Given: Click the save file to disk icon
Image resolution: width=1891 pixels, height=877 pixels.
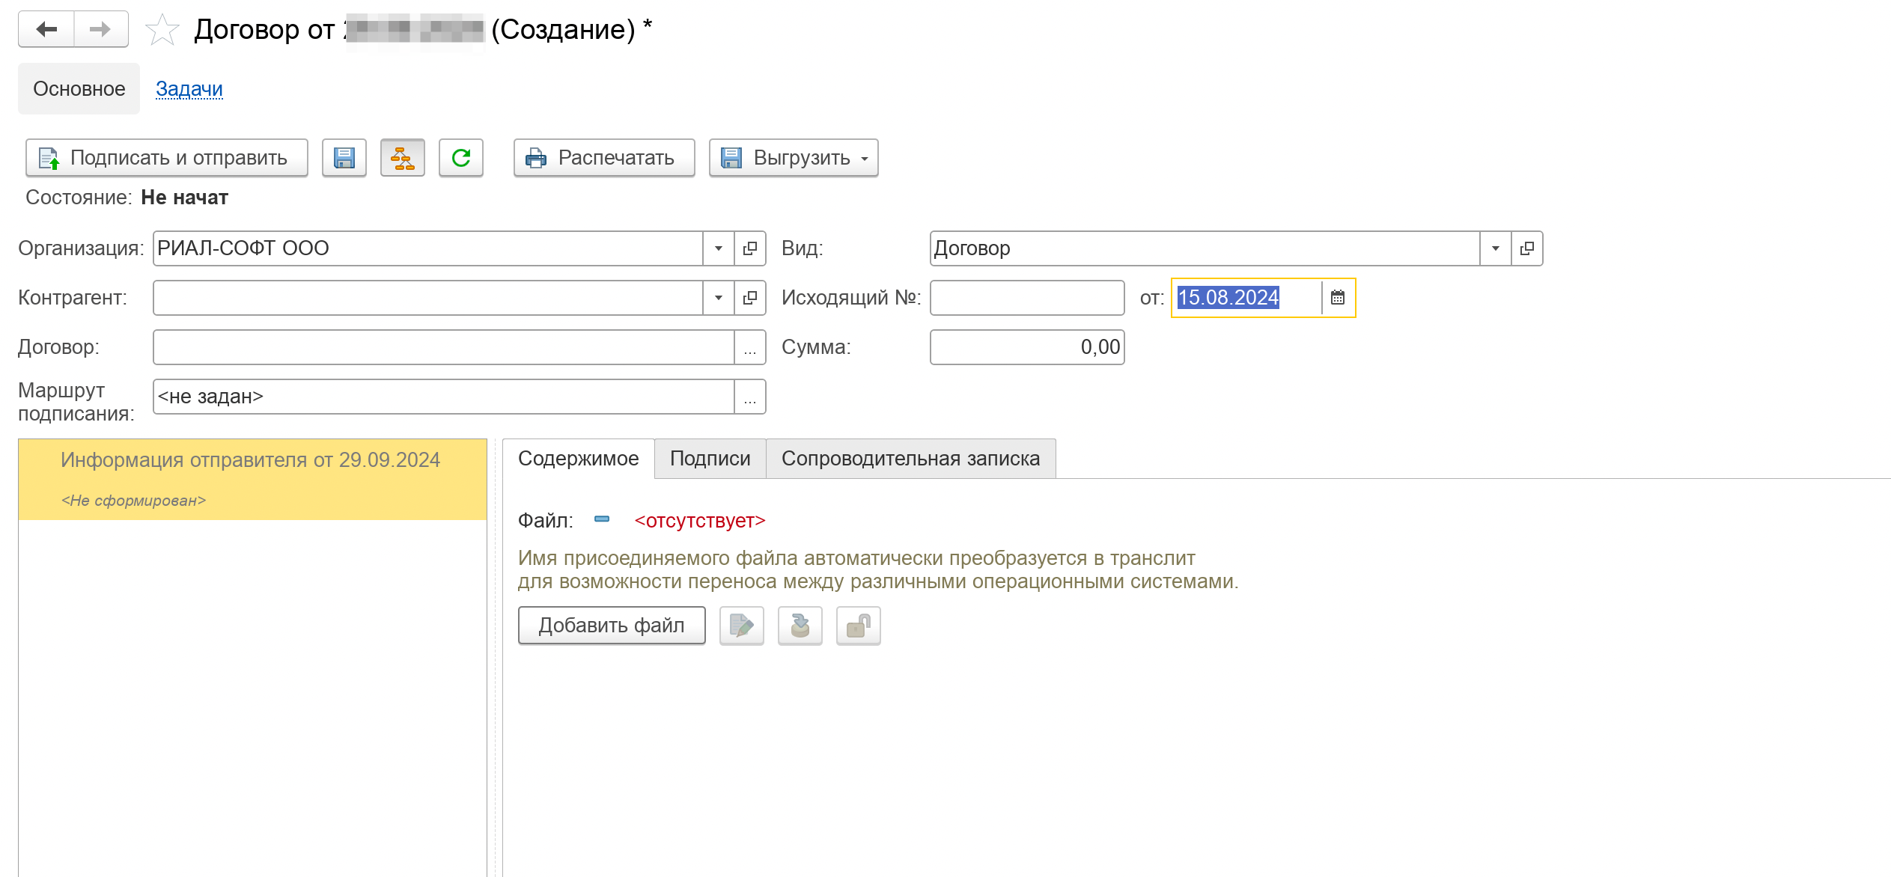Looking at the screenshot, I should [x=800, y=626].
